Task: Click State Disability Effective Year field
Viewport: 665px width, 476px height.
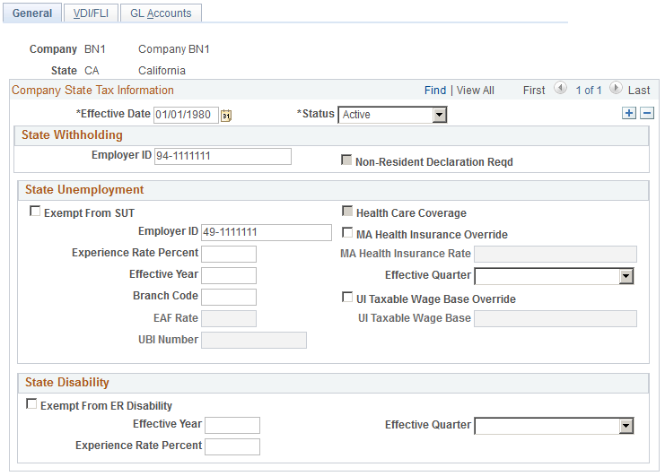Action: click(232, 425)
